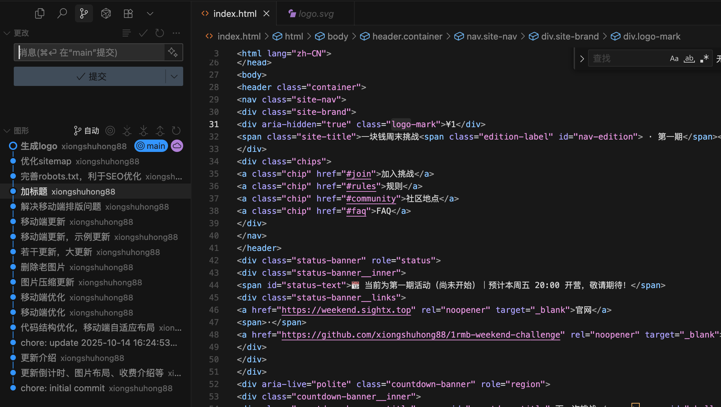Image resolution: width=721 pixels, height=407 pixels.
Task: Click the commit message input field
Action: tap(90, 52)
